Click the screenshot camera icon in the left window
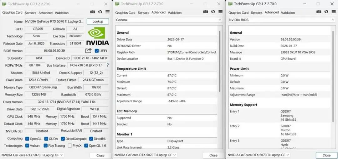This screenshot has height=159, width=338. [92, 12]
